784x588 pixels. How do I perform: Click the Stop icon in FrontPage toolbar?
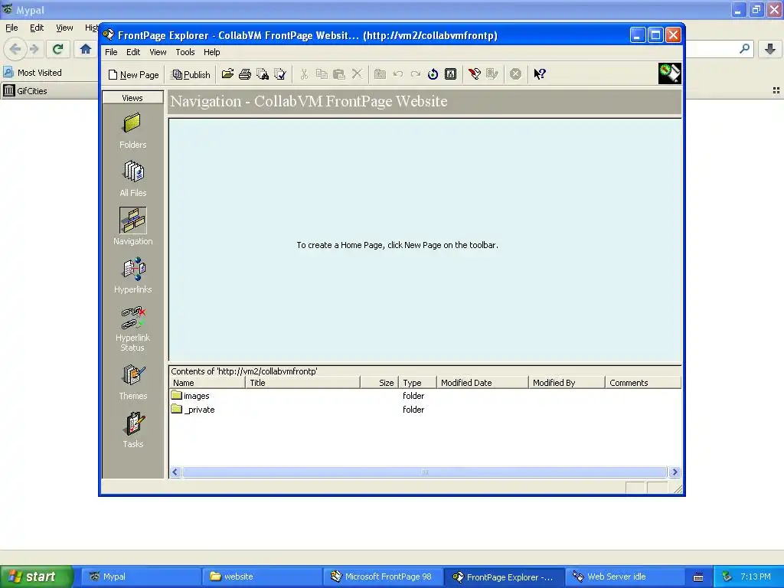coord(515,74)
